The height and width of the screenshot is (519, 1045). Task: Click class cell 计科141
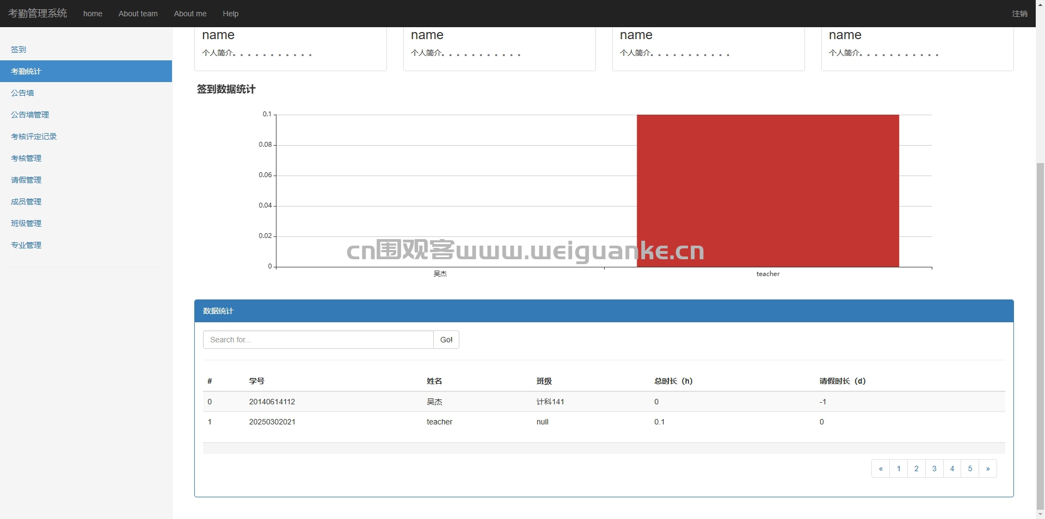click(x=550, y=402)
